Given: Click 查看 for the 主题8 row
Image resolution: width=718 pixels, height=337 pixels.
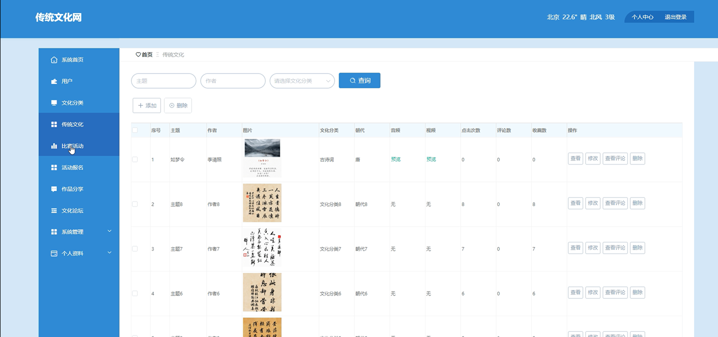Looking at the screenshot, I should (x=576, y=203).
